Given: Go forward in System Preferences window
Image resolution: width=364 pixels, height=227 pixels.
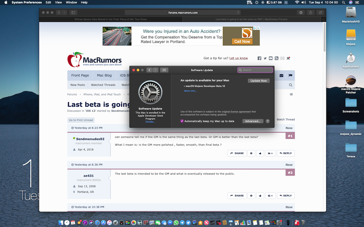Looking at the screenshot, I should (156, 70).
